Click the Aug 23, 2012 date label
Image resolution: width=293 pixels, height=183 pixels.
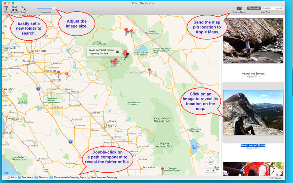253,148
